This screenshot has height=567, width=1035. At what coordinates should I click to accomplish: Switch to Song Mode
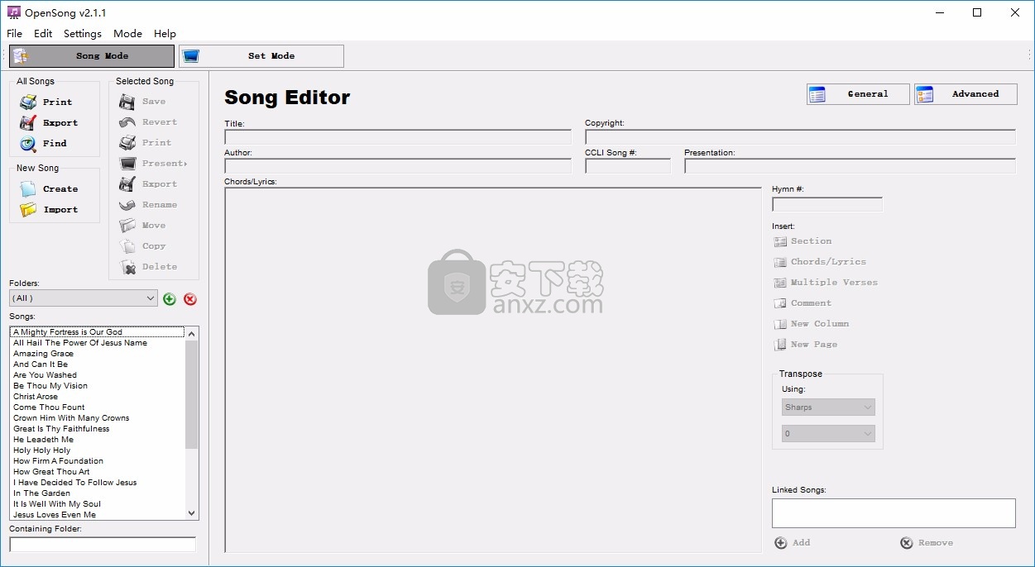click(x=92, y=56)
